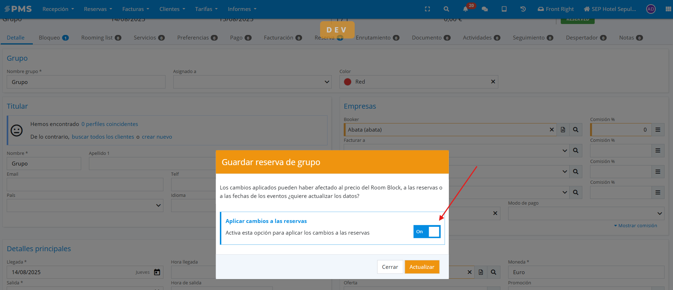Open the País dropdown
The image size is (673, 290).
(x=158, y=206)
